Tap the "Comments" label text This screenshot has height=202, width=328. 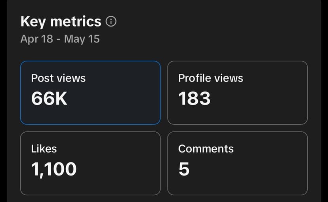(206, 149)
